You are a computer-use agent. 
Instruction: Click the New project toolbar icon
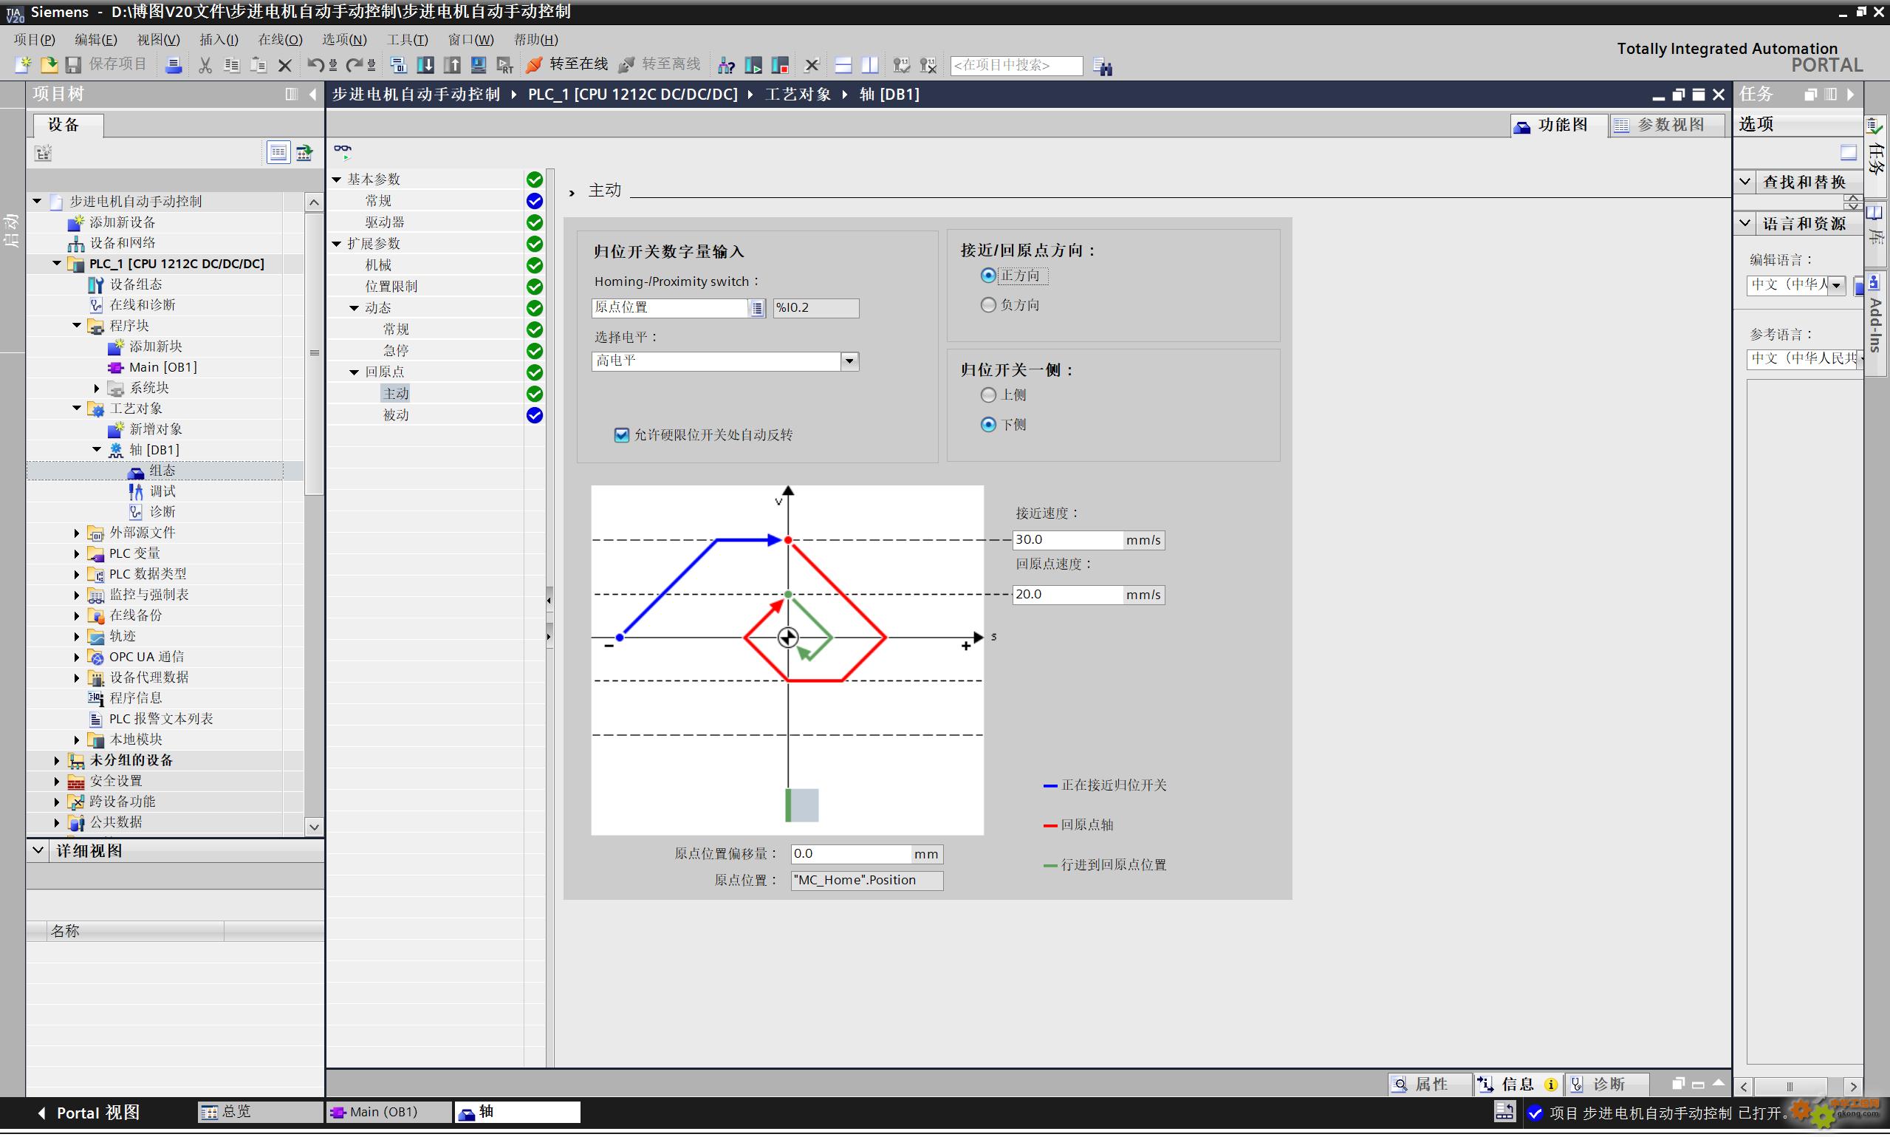[22, 65]
